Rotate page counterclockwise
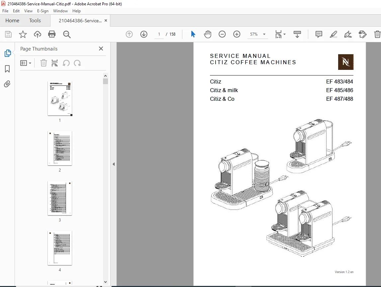The width and height of the screenshot is (381, 287). point(66,63)
